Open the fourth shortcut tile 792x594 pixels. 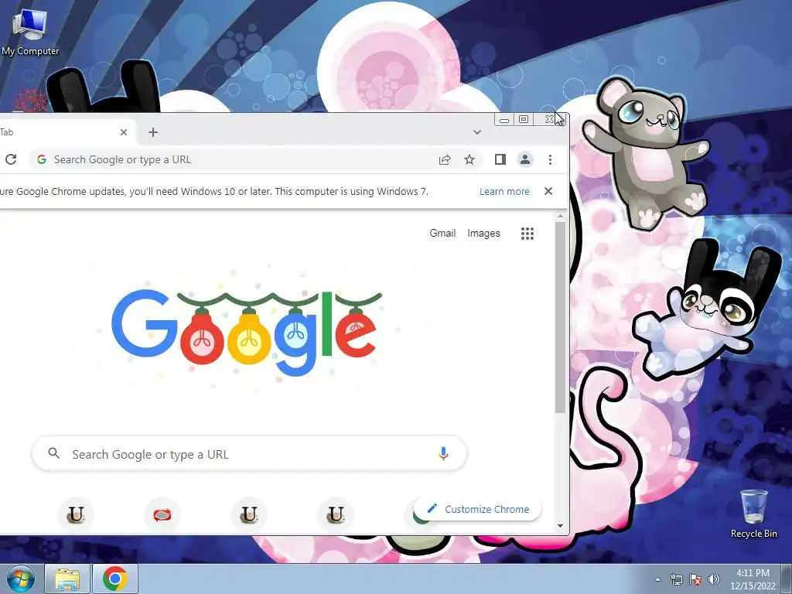[x=336, y=514]
